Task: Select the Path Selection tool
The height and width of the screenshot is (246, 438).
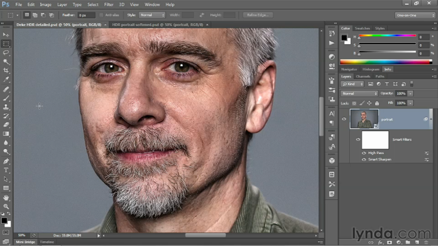Action: point(6,179)
